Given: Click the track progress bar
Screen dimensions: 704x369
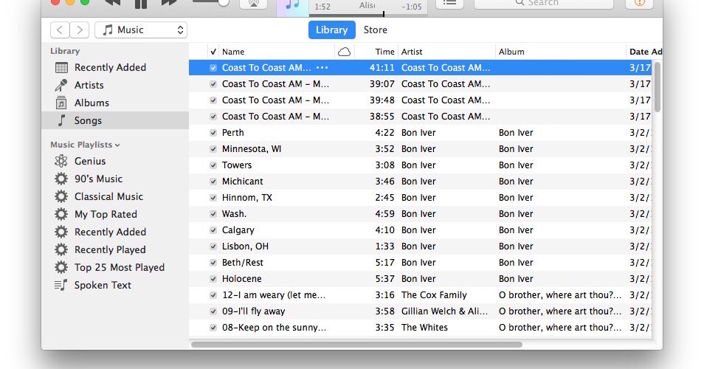Looking at the screenshot, I should (x=368, y=14).
